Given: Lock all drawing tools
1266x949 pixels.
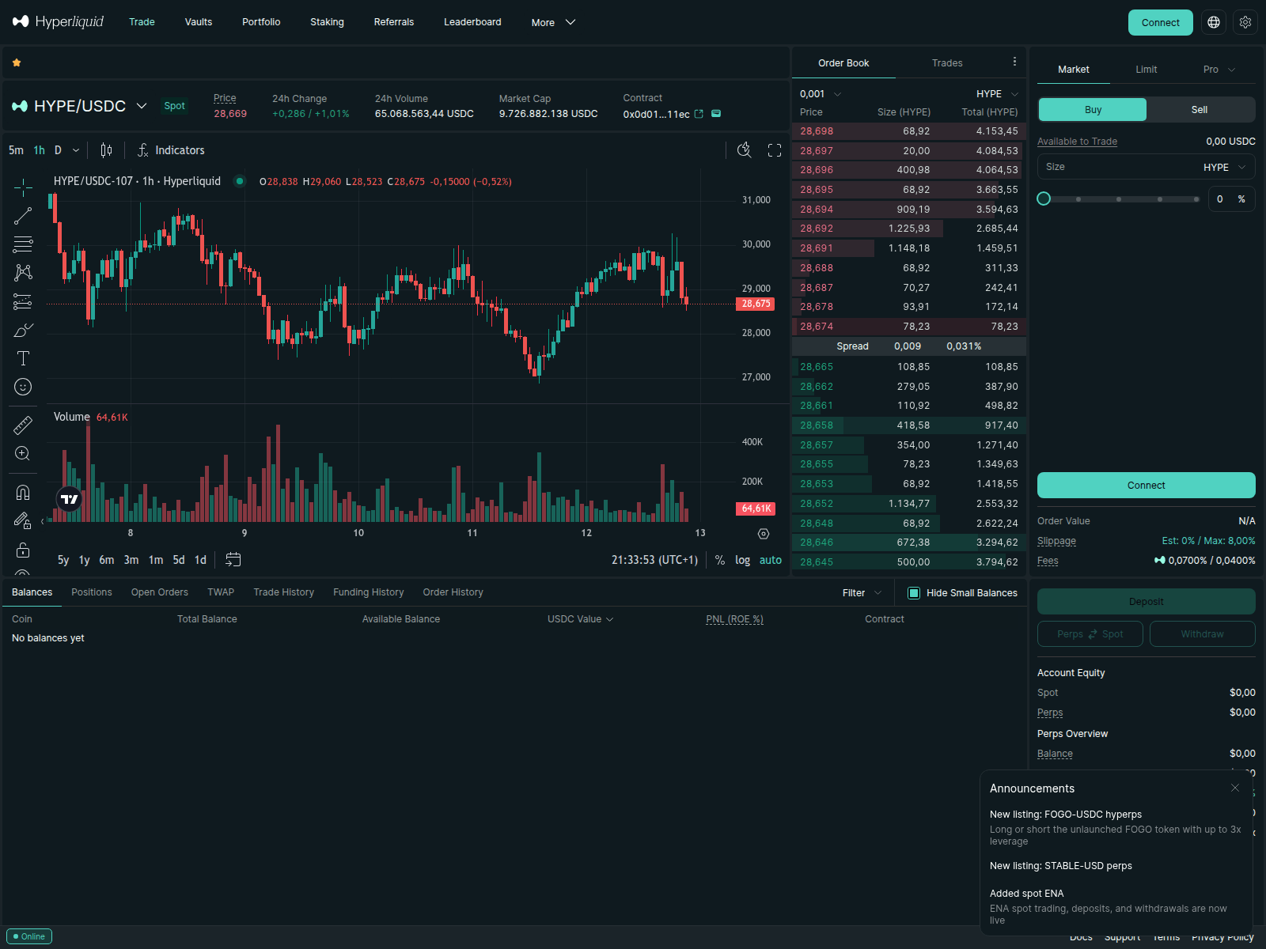Looking at the screenshot, I should coord(23,550).
